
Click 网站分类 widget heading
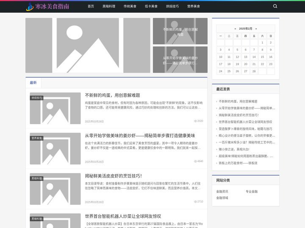[x=223, y=180]
